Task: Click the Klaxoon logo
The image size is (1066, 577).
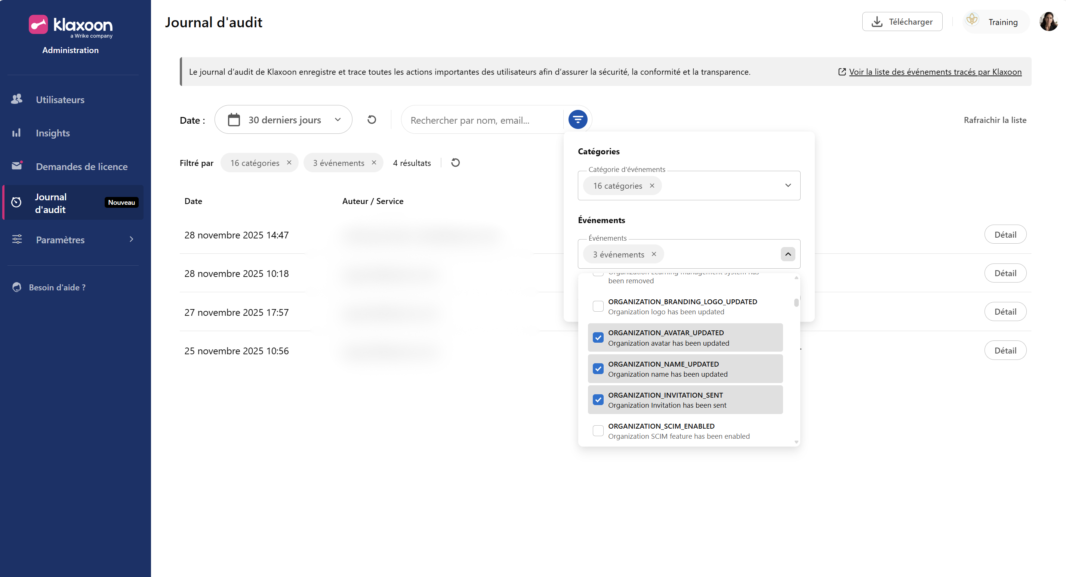Action: [x=70, y=26]
